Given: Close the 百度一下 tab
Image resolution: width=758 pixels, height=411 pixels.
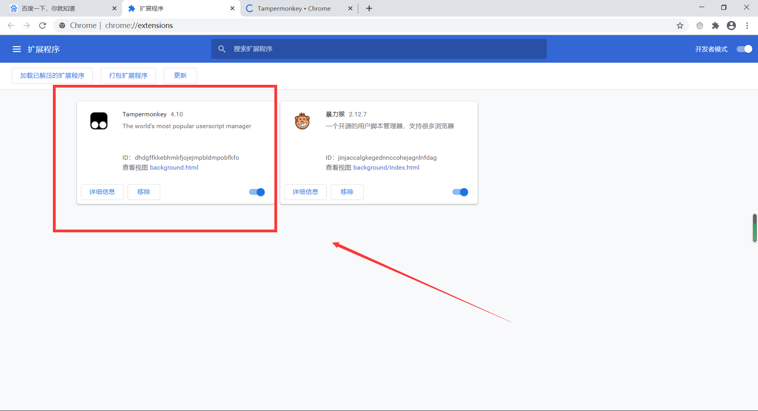Looking at the screenshot, I should pos(114,8).
